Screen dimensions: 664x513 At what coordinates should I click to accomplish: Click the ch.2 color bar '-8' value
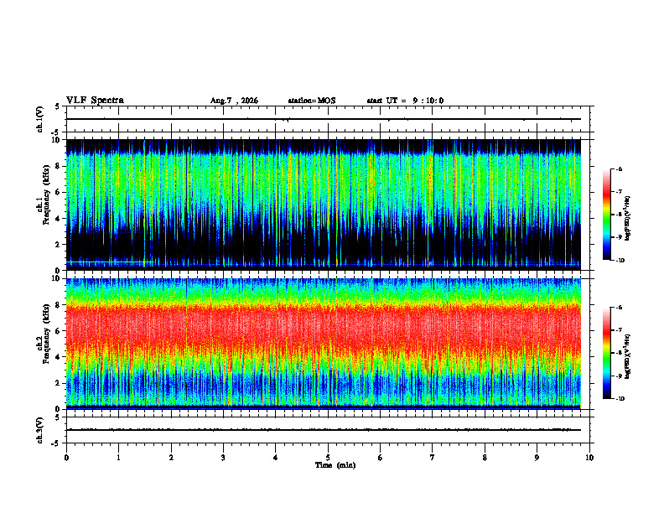(619, 353)
